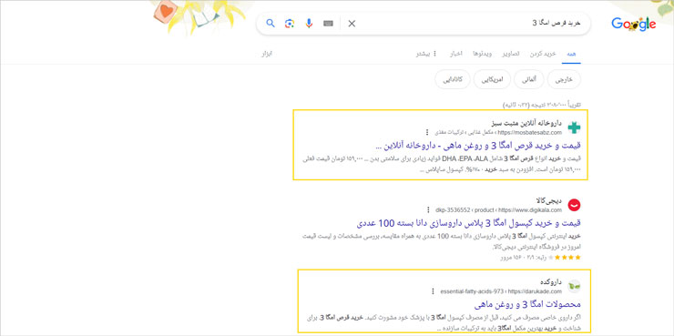Click the results count text

pos(542,105)
